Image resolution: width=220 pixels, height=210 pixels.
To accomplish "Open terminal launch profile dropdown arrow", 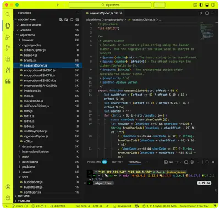I will coord(181,162).
